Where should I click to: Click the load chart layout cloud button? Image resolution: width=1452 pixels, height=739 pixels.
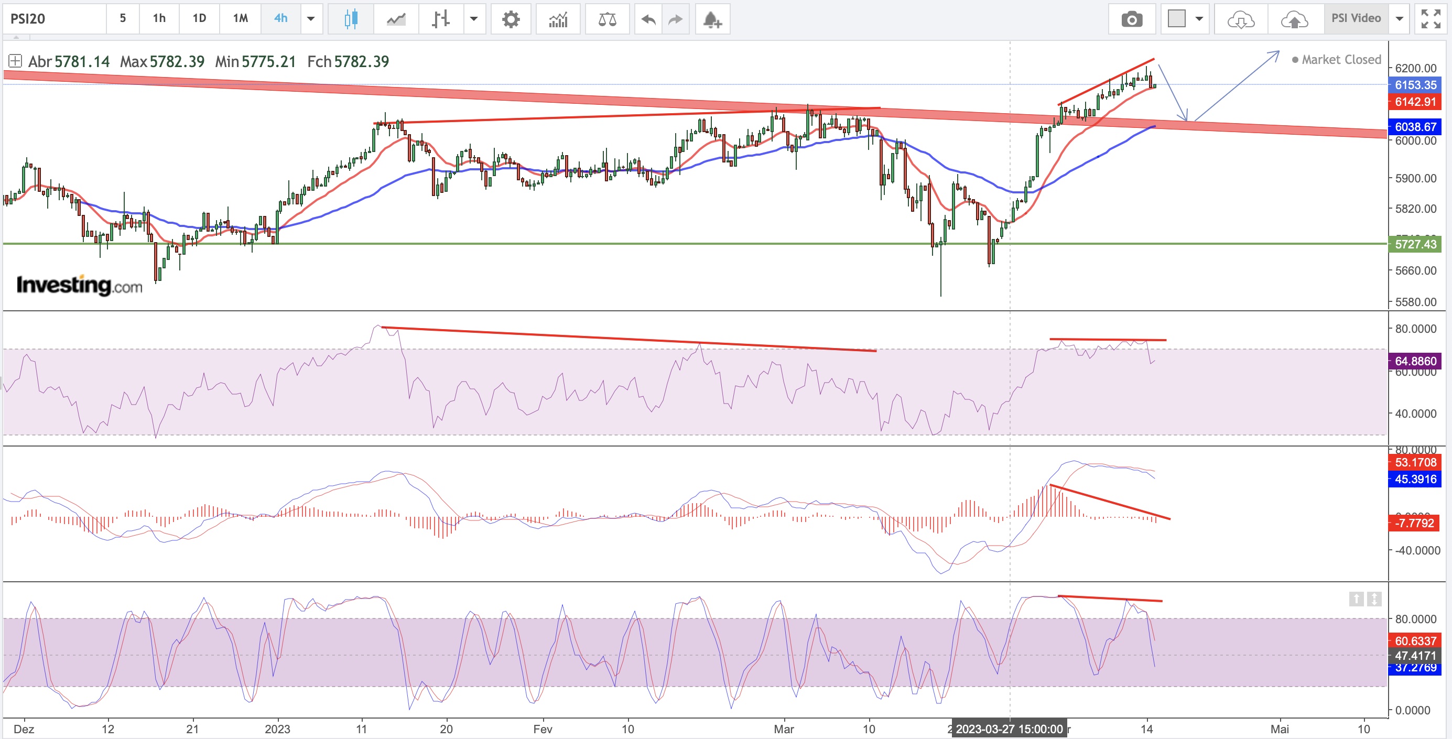(x=1241, y=19)
